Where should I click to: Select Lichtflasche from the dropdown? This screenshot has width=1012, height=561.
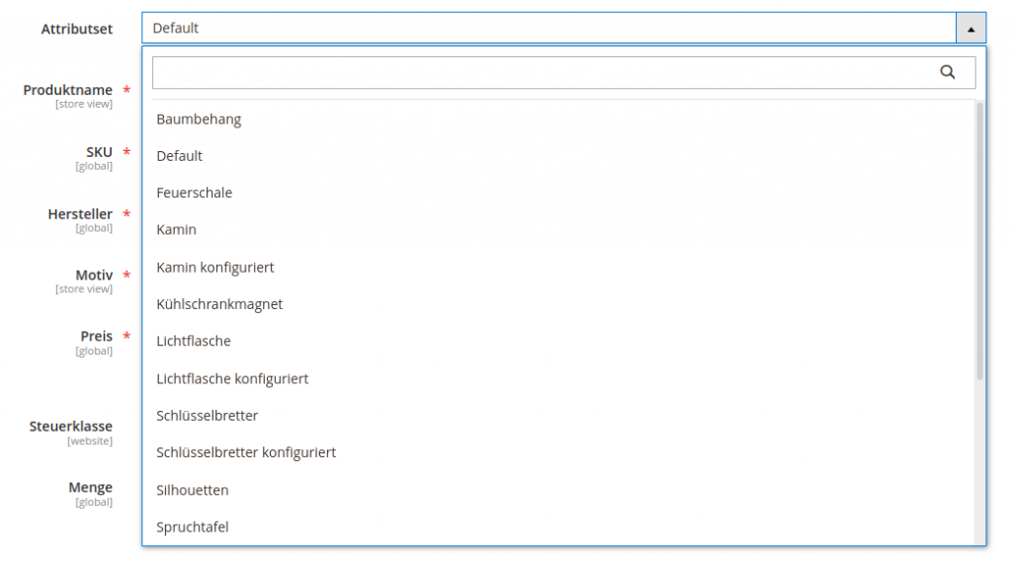(194, 342)
